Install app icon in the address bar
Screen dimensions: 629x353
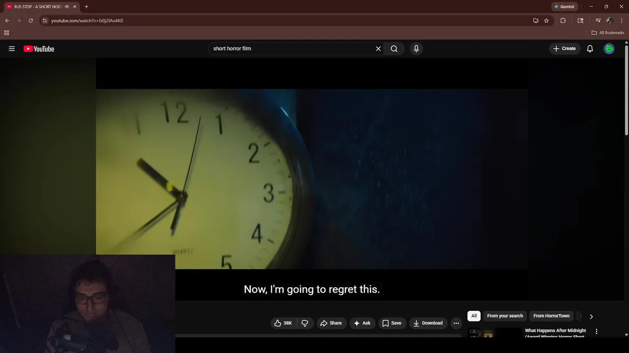(x=536, y=21)
